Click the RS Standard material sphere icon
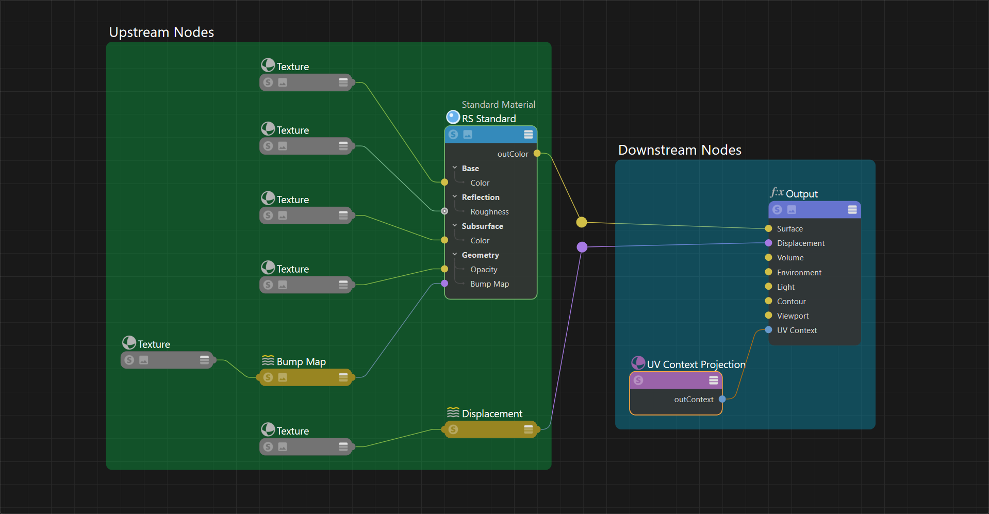 [x=453, y=118]
